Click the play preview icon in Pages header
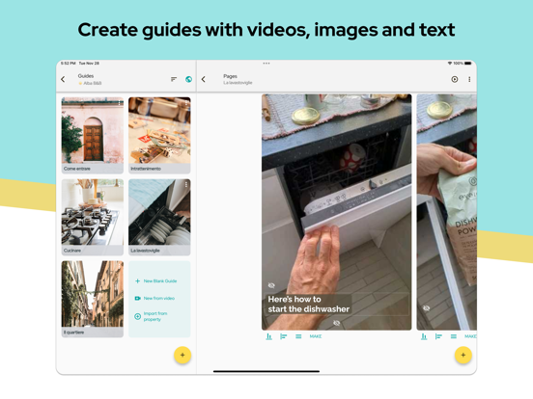Screen dimensions: 533x399 [x=455, y=79]
